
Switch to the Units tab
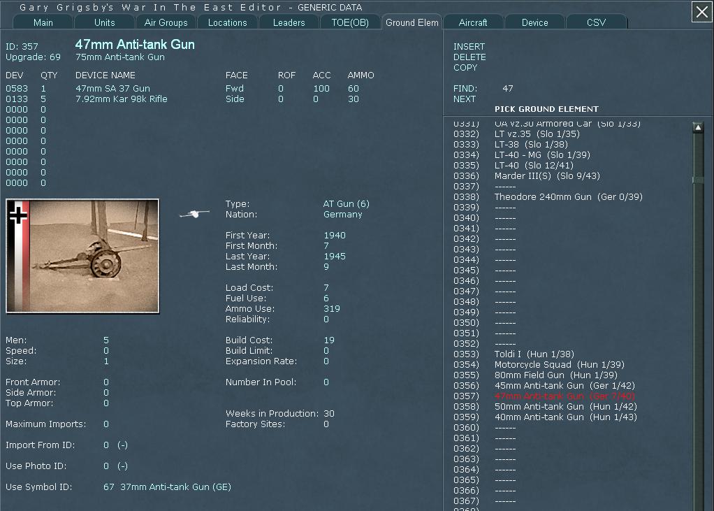pyautogui.click(x=104, y=22)
